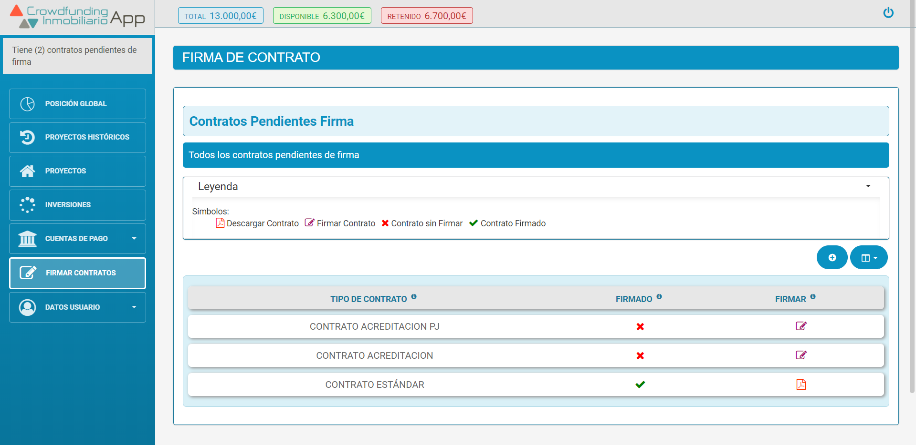The width and height of the screenshot is (916, 445).
Task: Expand Cuentas de Pago submenu arrow
Action: point(134,239)
